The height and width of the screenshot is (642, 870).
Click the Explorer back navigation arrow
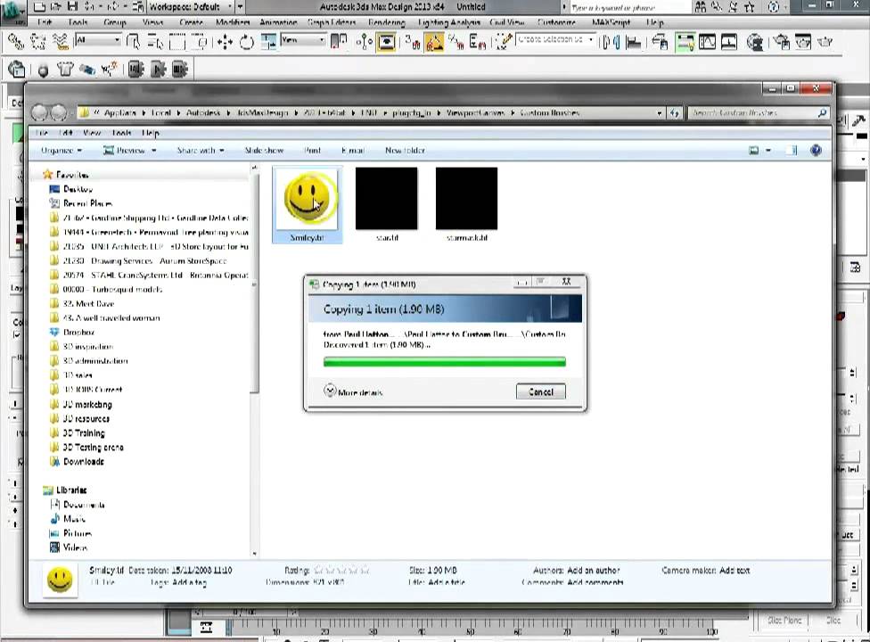click(39, 112)
